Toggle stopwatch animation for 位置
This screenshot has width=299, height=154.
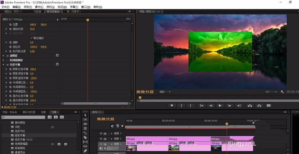point(10,25)
